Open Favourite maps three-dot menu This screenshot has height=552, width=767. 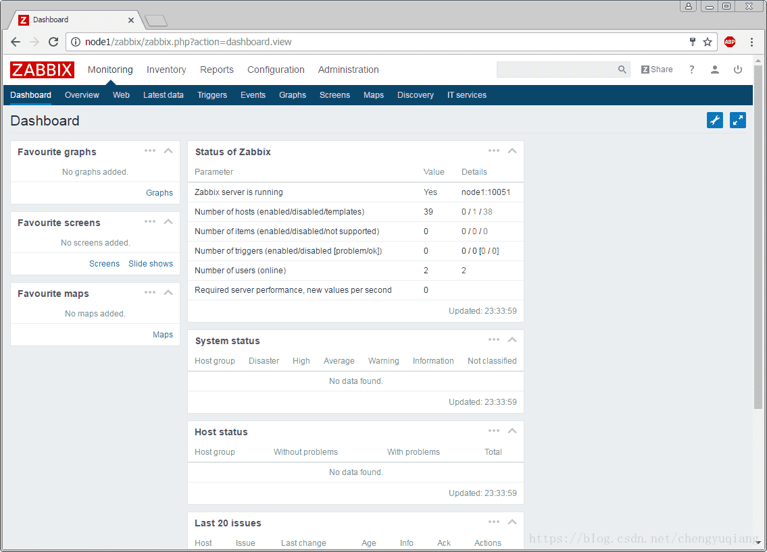[x=149, y=293]
